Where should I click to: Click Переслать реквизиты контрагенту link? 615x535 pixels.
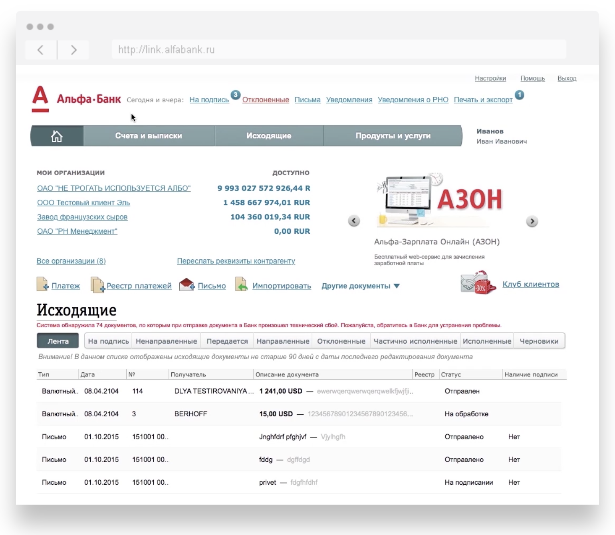236,261
